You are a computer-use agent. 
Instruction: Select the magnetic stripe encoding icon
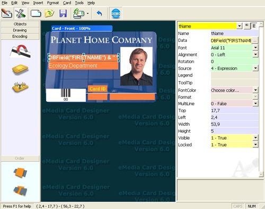[x=20, y=51]
